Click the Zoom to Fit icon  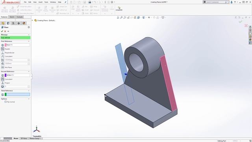coord(121,17)
